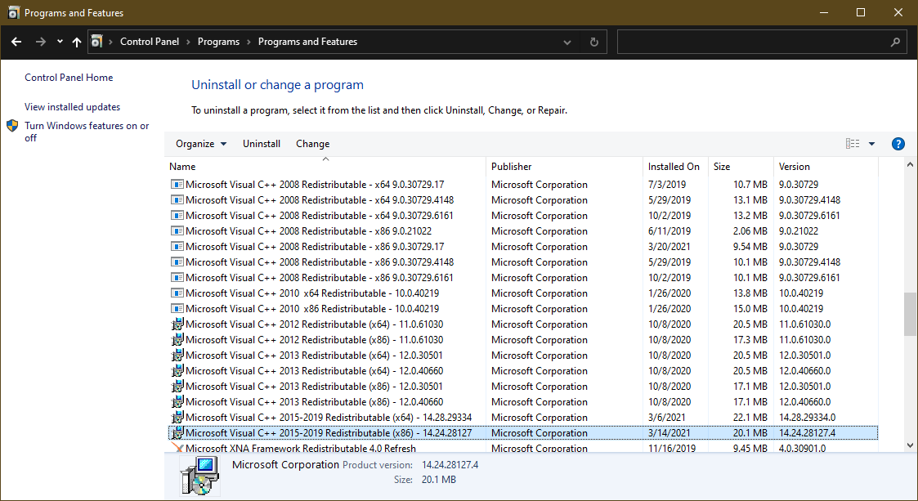Screen dimensions: 918x501
Task: Click icon of Visual C++ 2008 x86 9.0.21022
Action: click(x=177, y=230)
